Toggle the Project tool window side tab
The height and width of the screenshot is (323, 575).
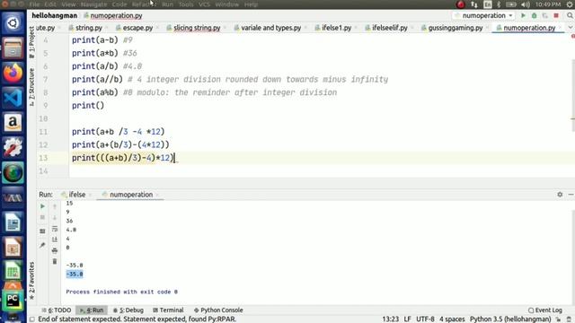31,43
